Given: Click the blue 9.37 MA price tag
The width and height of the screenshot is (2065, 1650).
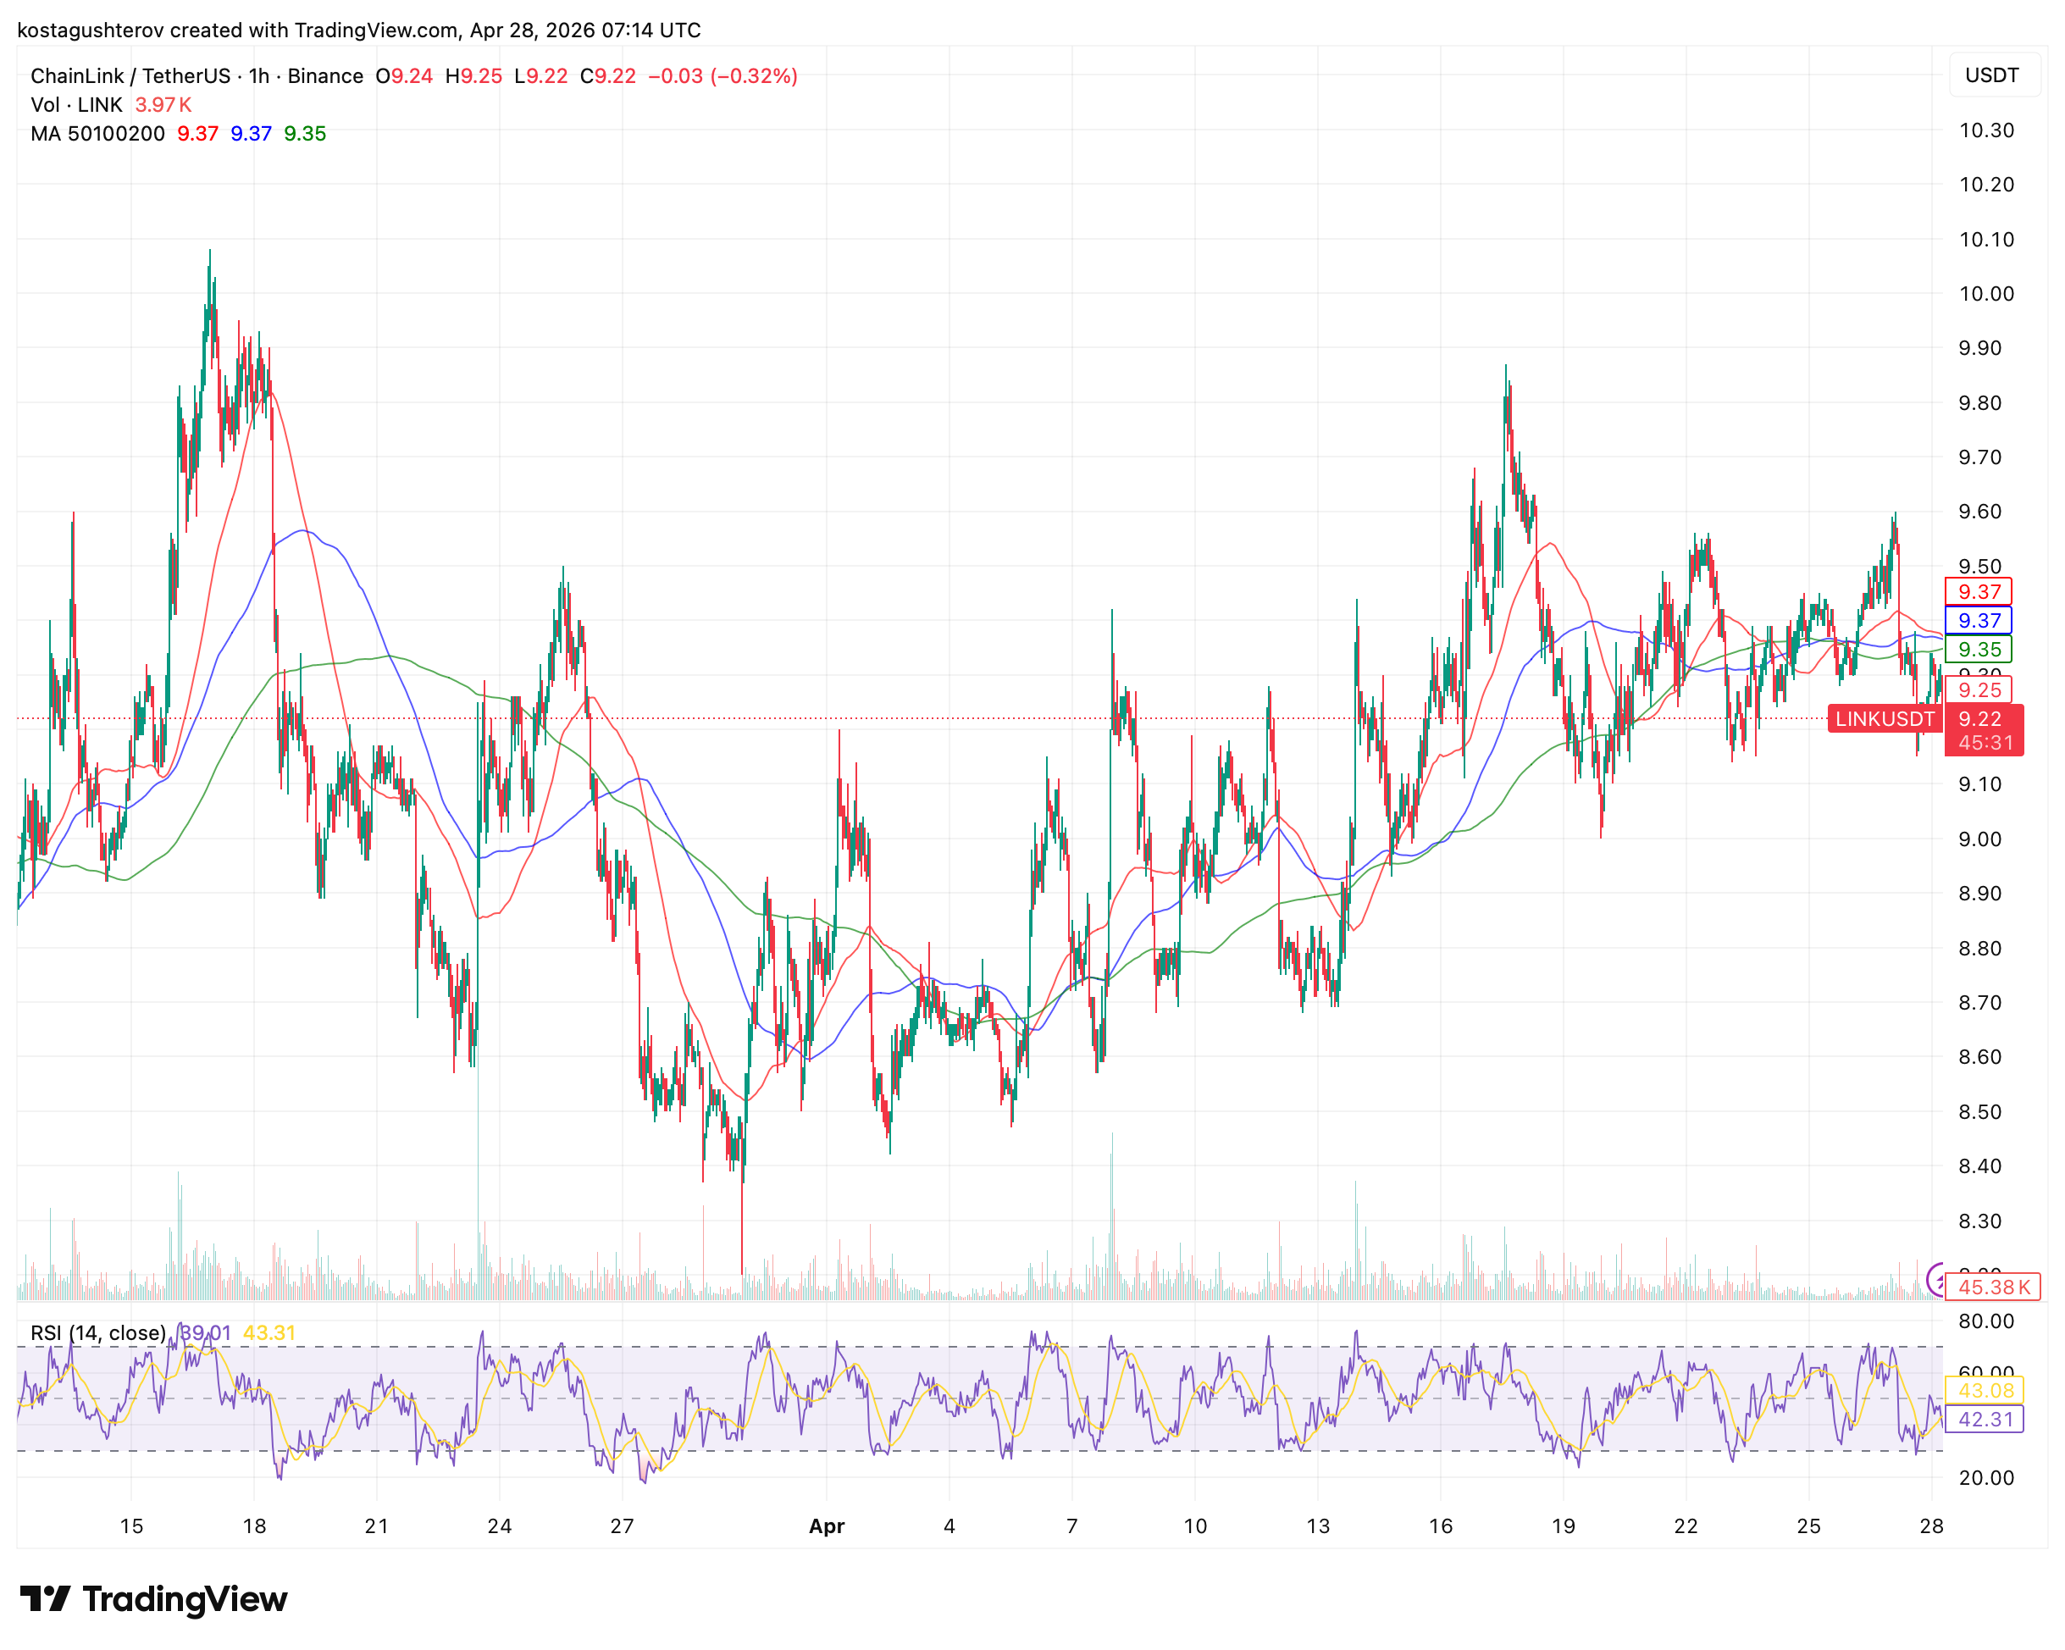Looking at the screenshot, I should point(1978,621).
